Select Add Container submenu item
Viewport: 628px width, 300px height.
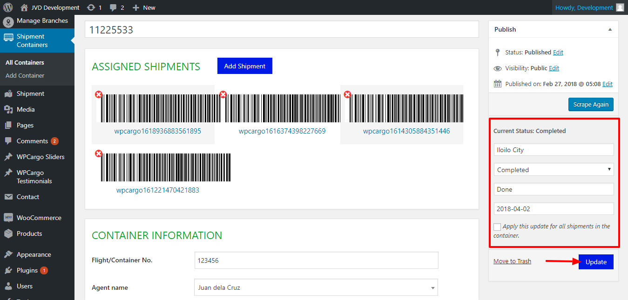[x=25, y=75]
